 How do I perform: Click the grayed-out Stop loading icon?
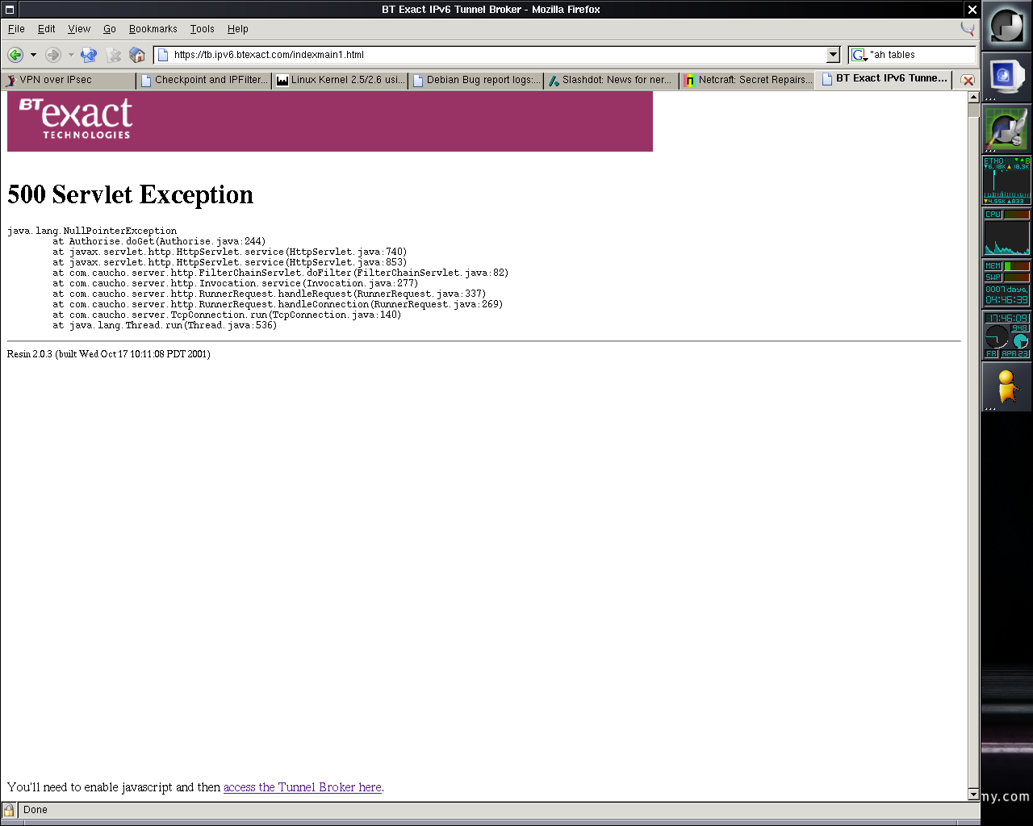click(114, 55)
